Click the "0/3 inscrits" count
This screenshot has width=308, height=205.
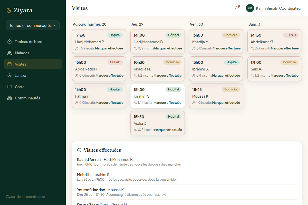pos(88,76)
